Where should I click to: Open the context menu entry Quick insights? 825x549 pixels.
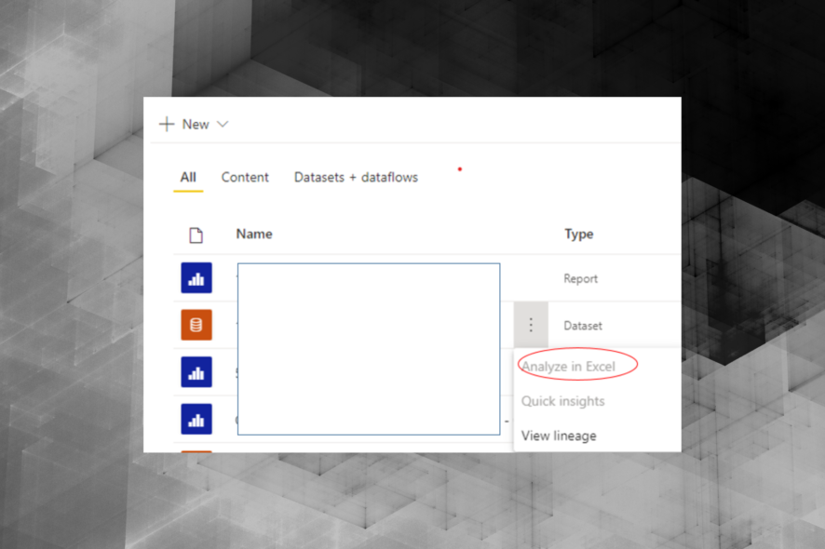tap(563, 400)
